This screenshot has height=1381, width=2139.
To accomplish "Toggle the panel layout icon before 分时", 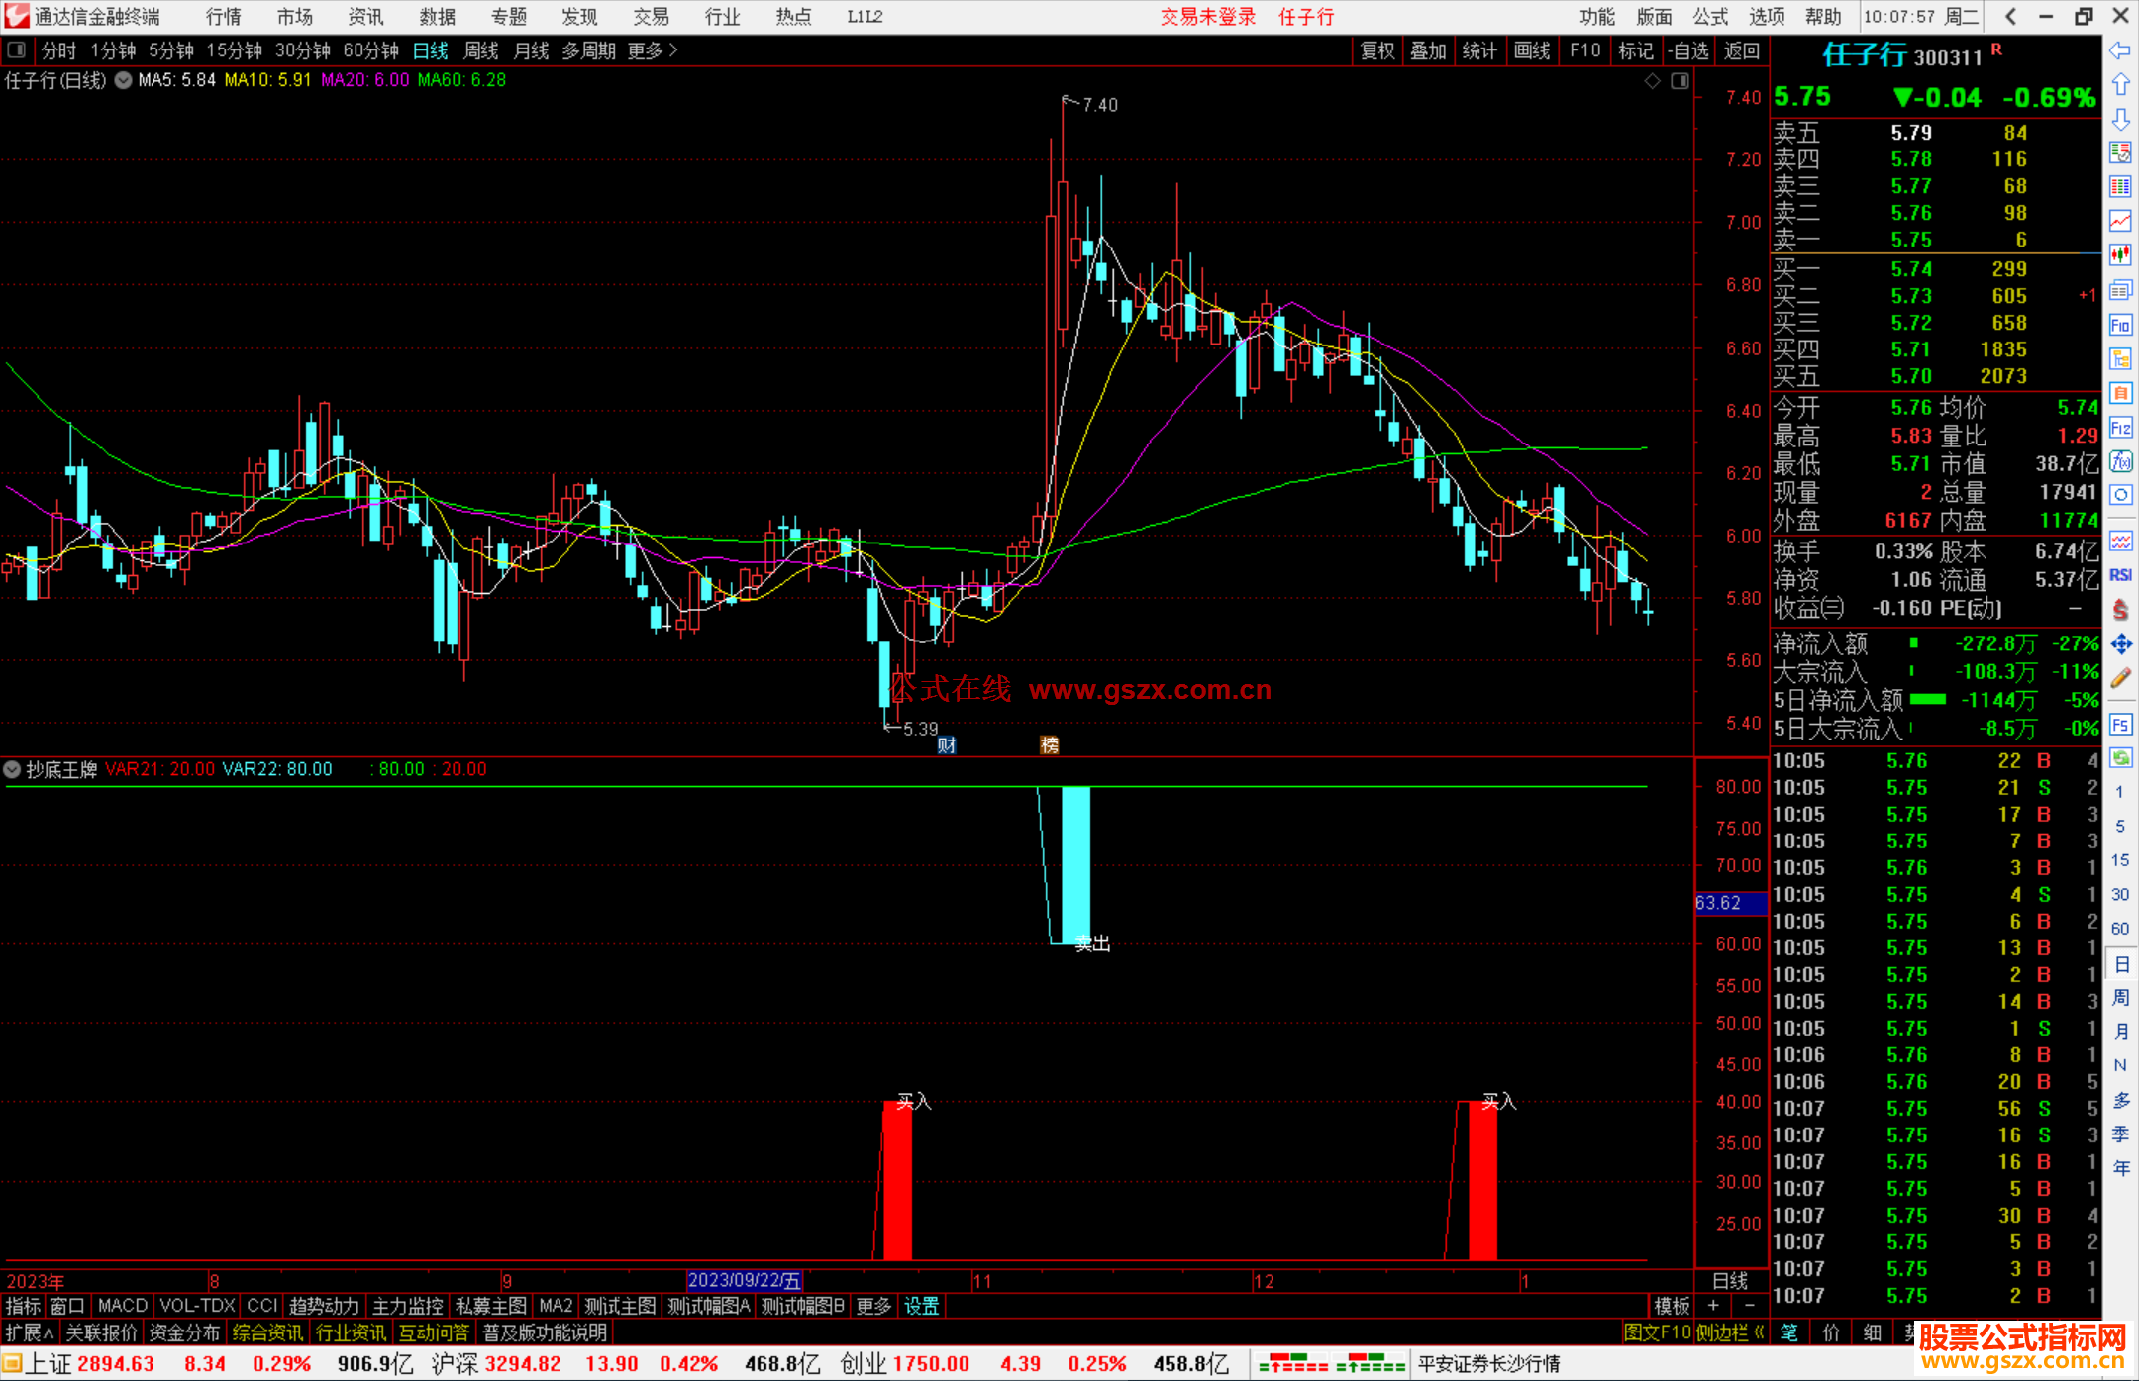I will click(x=17, y=50).
